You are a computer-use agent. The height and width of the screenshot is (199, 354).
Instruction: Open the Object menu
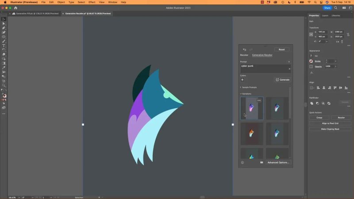point(61,2)
